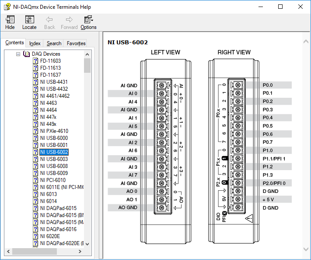
Task: Open the NI 447x topic
Action: 48,117
